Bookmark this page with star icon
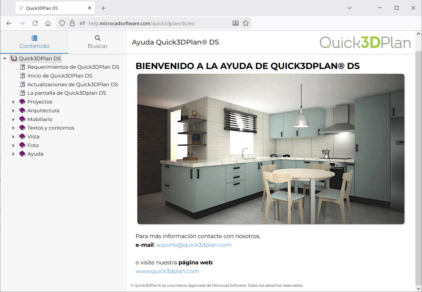 tap(246, 23)
